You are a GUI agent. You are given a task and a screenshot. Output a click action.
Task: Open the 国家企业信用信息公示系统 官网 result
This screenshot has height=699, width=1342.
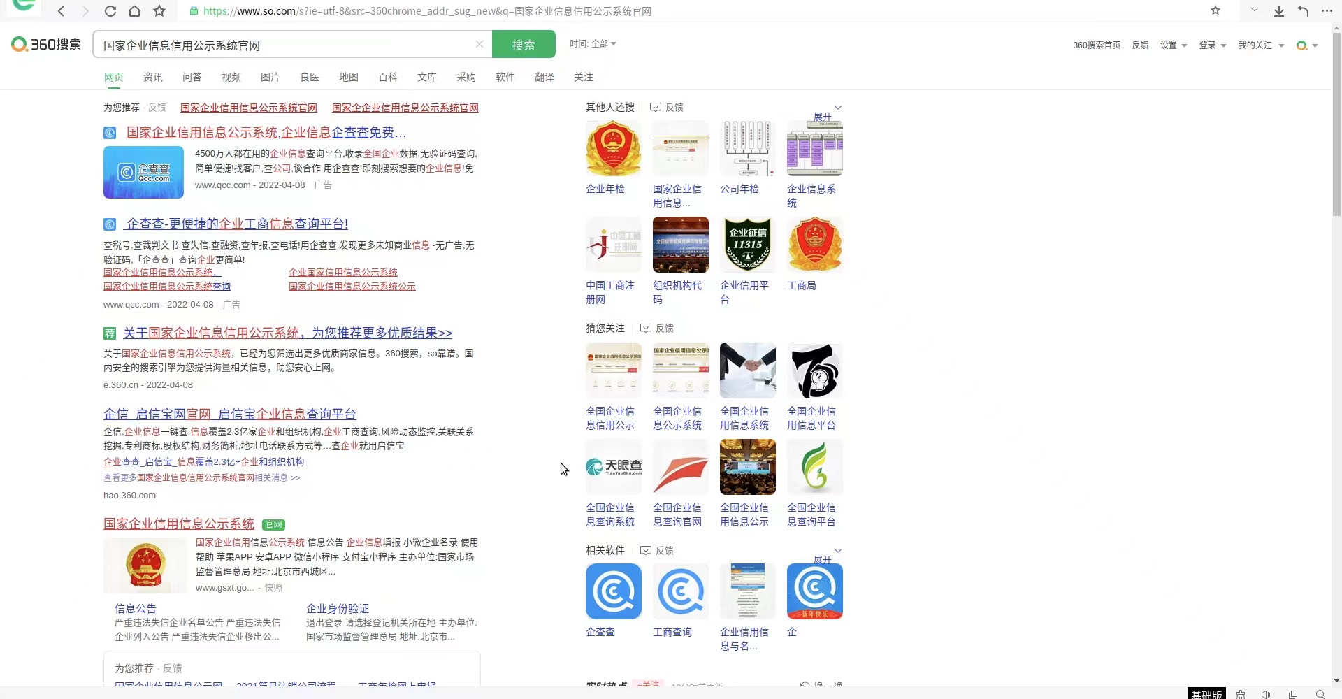pos(179,524)
